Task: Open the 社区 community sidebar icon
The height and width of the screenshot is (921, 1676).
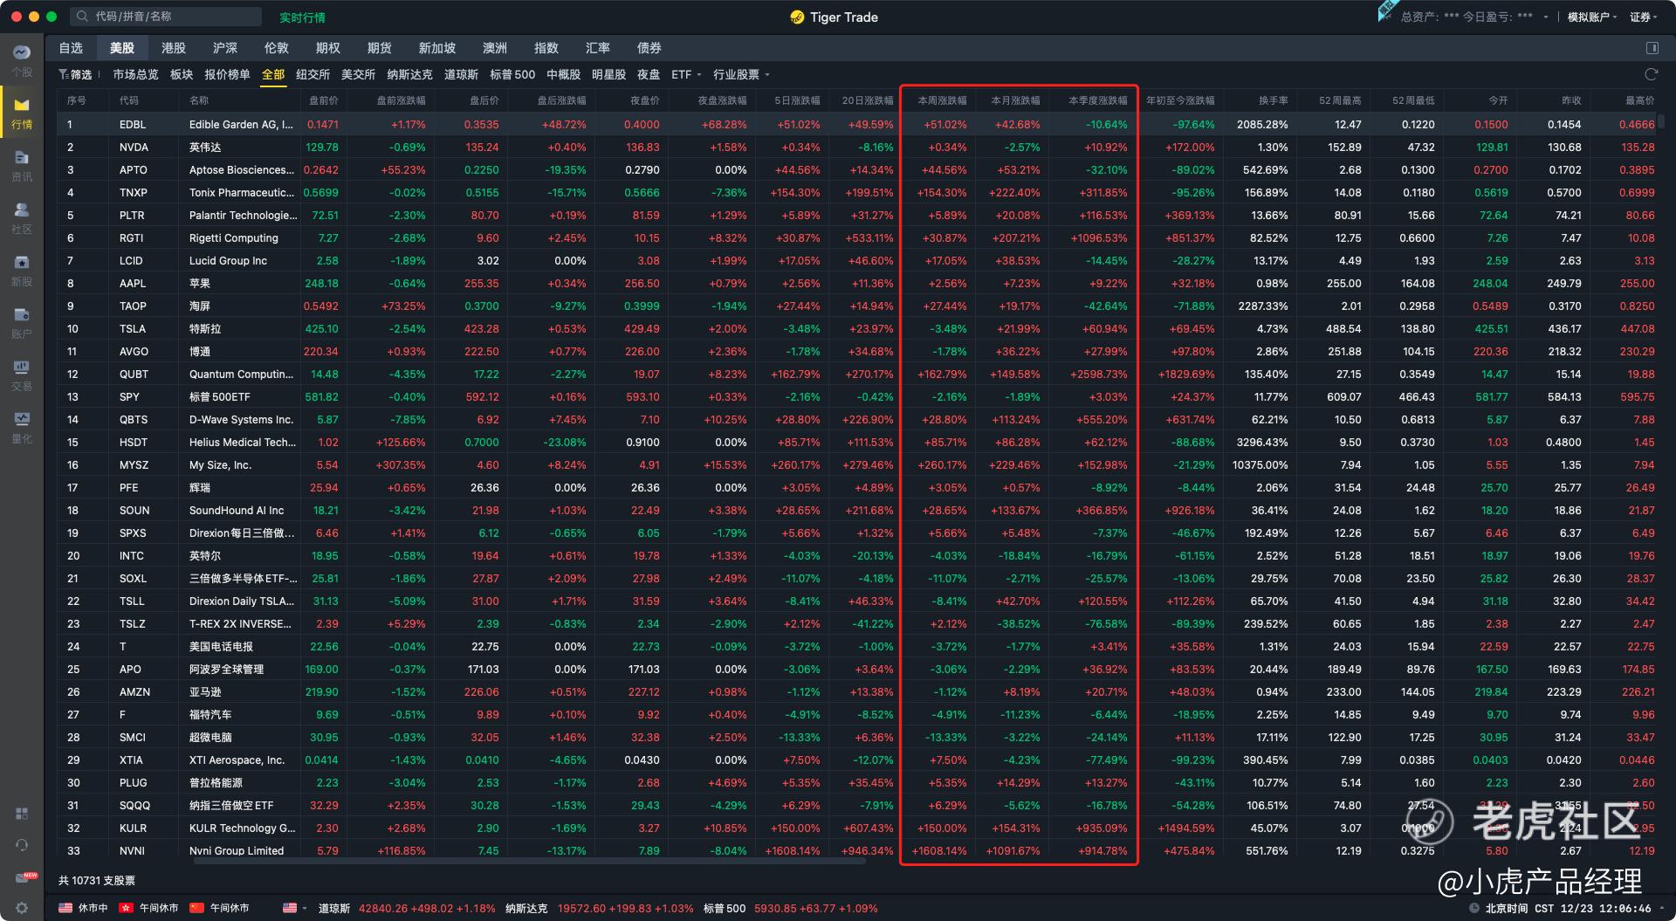Action: [x=22, y=217]
